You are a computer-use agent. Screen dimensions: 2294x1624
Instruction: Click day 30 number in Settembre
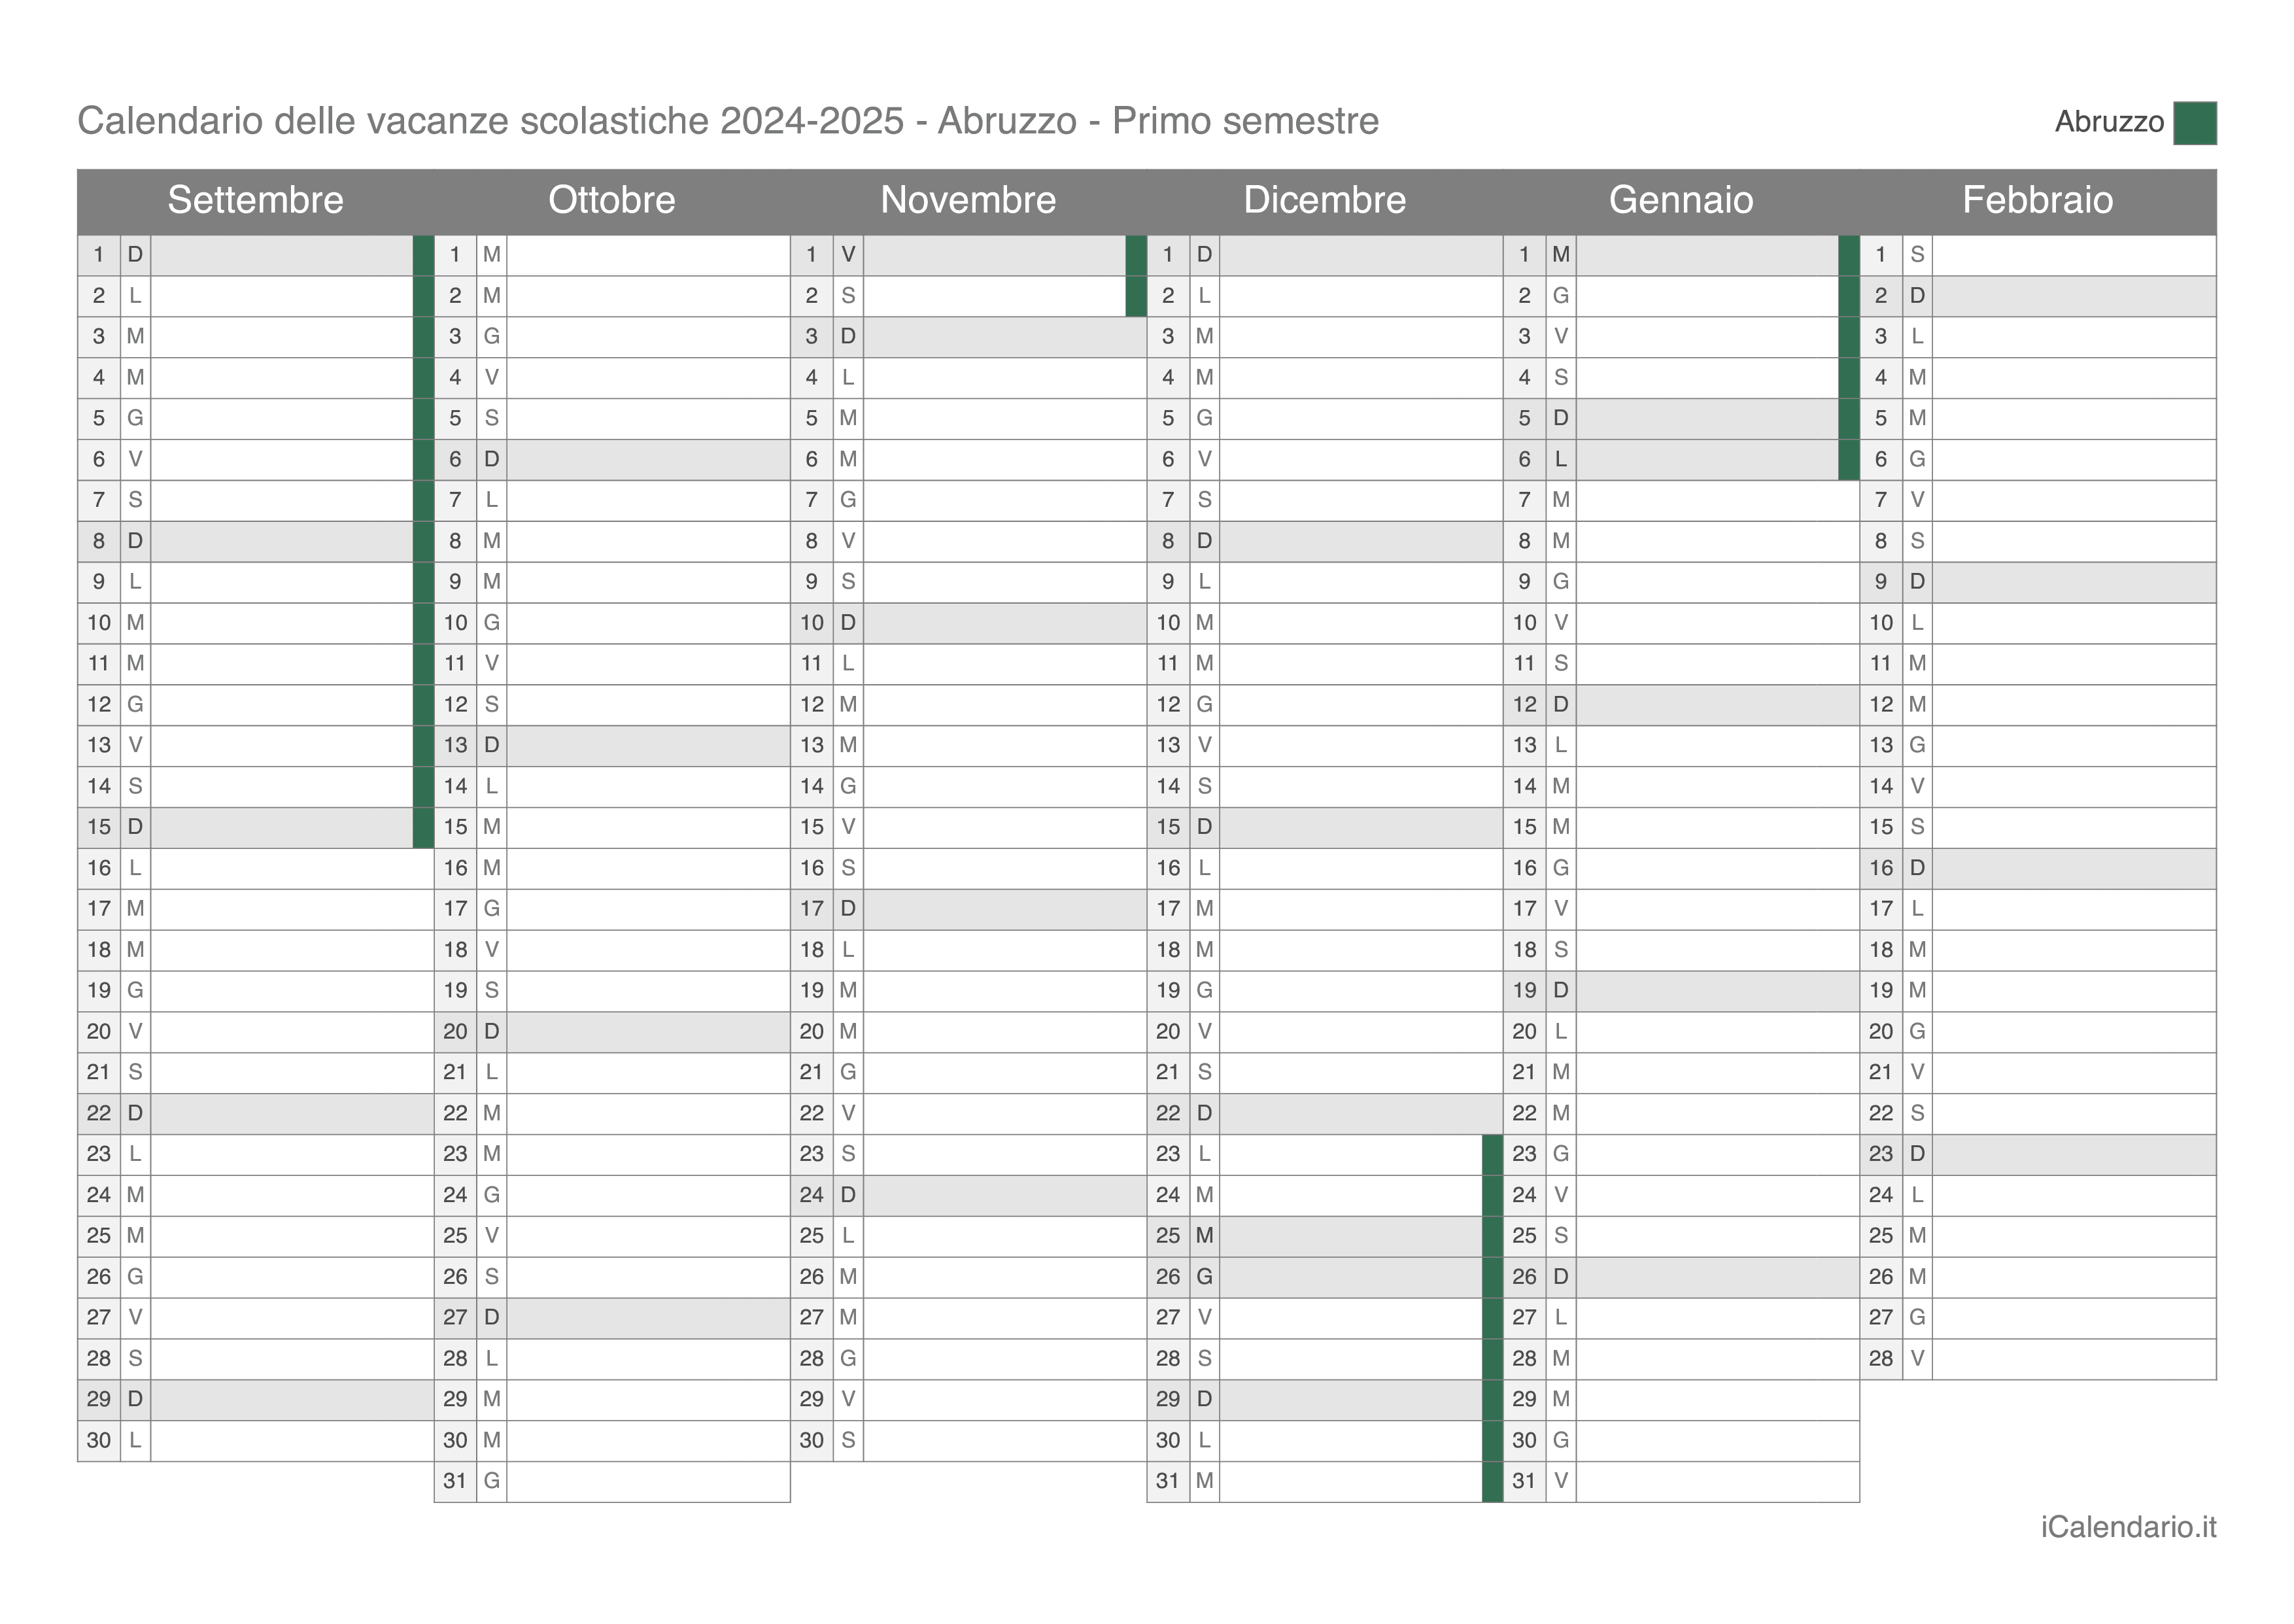pyautogui.click(x=99, y=1440)
